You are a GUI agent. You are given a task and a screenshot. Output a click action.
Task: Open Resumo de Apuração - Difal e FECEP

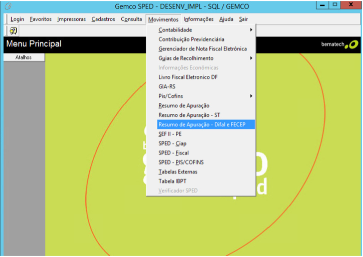coord(206,125)
